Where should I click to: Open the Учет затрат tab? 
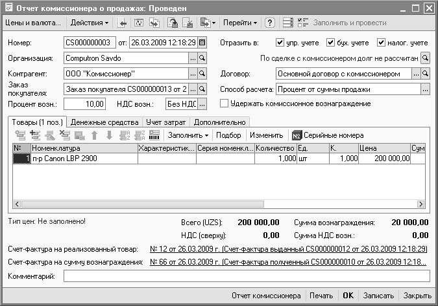click(165, 122)
